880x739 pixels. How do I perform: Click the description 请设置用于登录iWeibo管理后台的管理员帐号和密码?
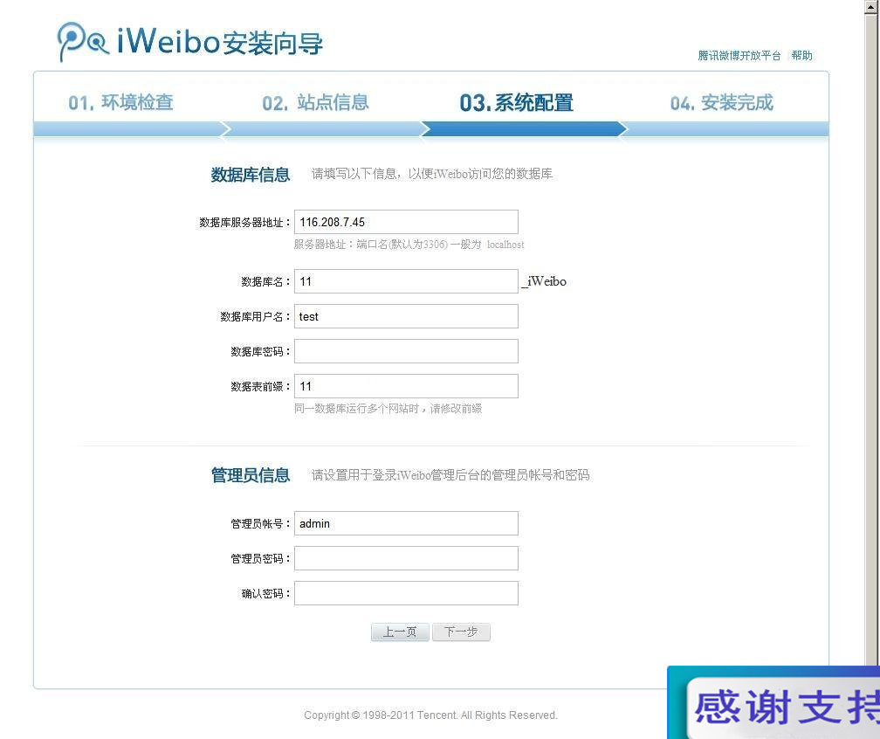click(450, 475)
